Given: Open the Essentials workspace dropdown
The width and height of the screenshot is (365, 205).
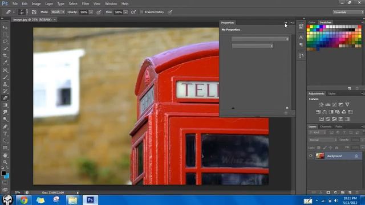Looking at the screenshot, I should click(x=348, y=12).
